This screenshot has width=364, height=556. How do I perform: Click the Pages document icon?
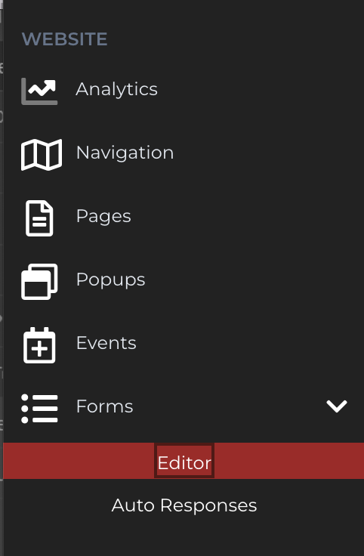point(39,218)
